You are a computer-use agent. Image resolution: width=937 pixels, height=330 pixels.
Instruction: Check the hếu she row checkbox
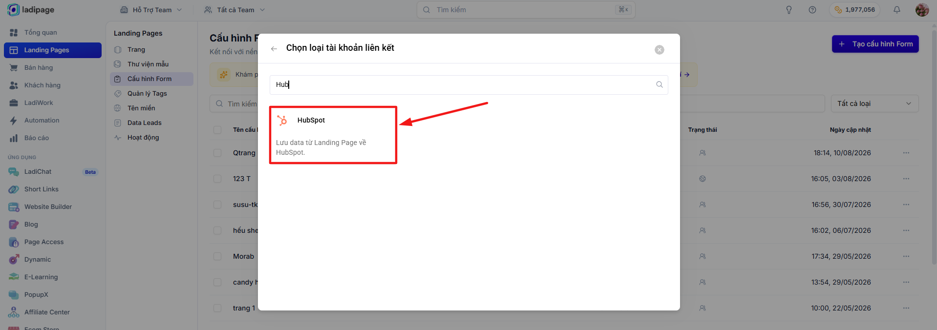[x=217, y=230]
